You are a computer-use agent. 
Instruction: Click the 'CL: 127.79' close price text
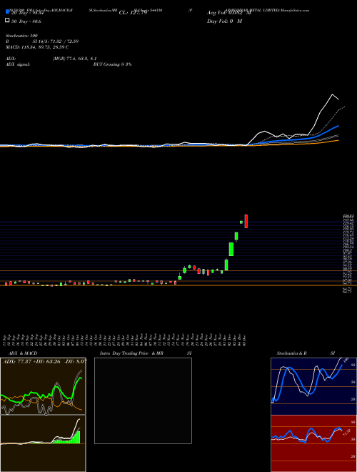coord(133,13)
